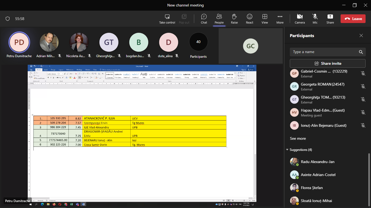Expand the list with See more
Image resolution: width=371 pixels, height=208 pixels.
pyautogui.click(x=298, y=138)
